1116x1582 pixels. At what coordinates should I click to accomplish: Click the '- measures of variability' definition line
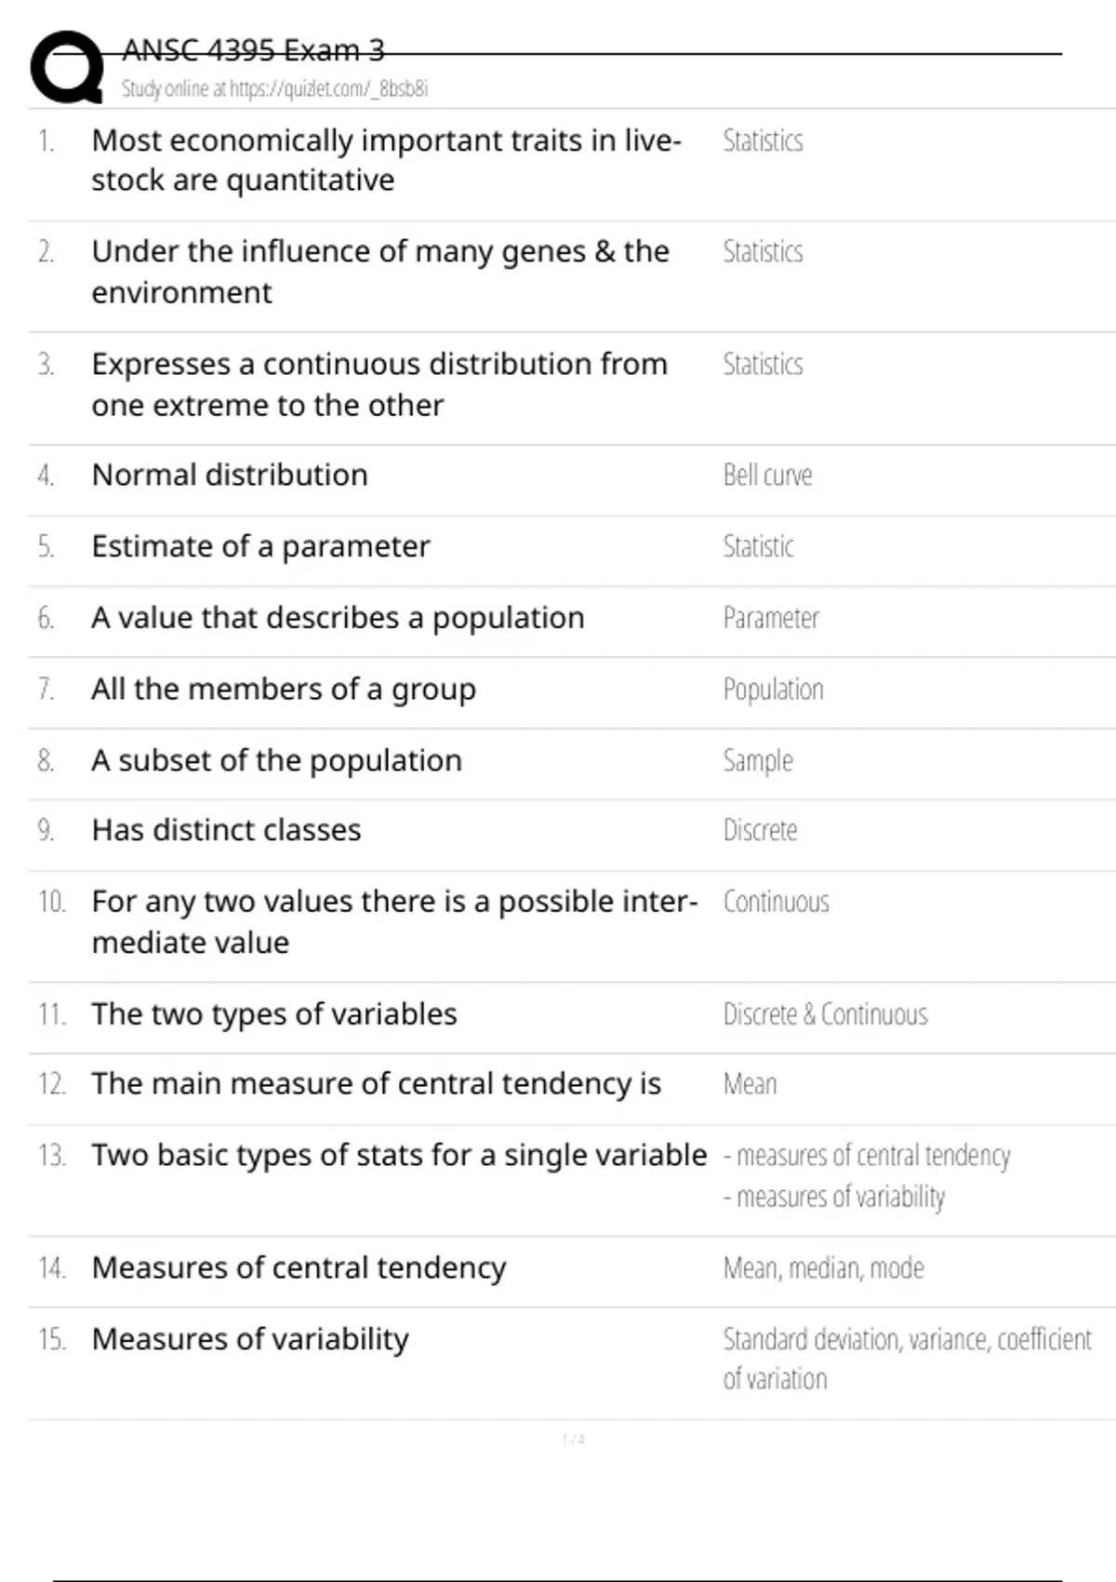(834, 1197)
